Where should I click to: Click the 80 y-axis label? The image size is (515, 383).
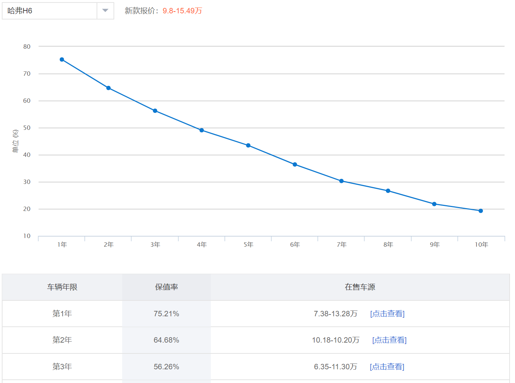pyautogui.click(x=27, y=47)
